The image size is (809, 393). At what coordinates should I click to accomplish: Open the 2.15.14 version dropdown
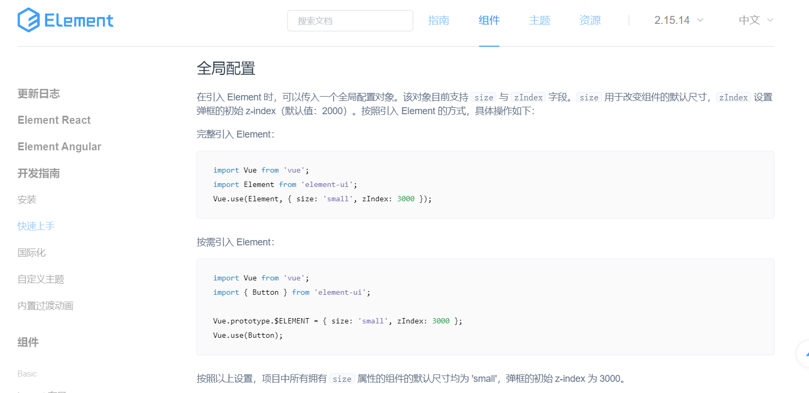tap(679, 20)
